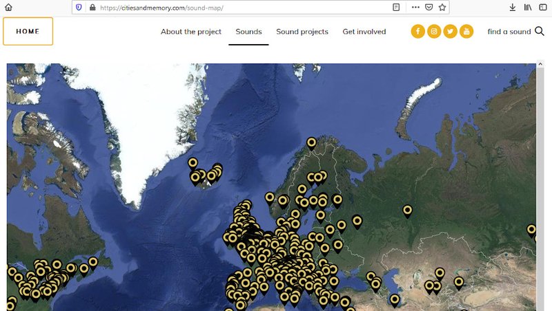The image size is (552, 311).
Task: Click the search magnifying glass icon
Action: pos(540,31)
